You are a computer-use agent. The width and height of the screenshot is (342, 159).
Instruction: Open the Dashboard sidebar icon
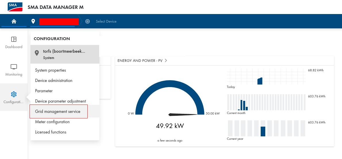(x=14, y=39)
